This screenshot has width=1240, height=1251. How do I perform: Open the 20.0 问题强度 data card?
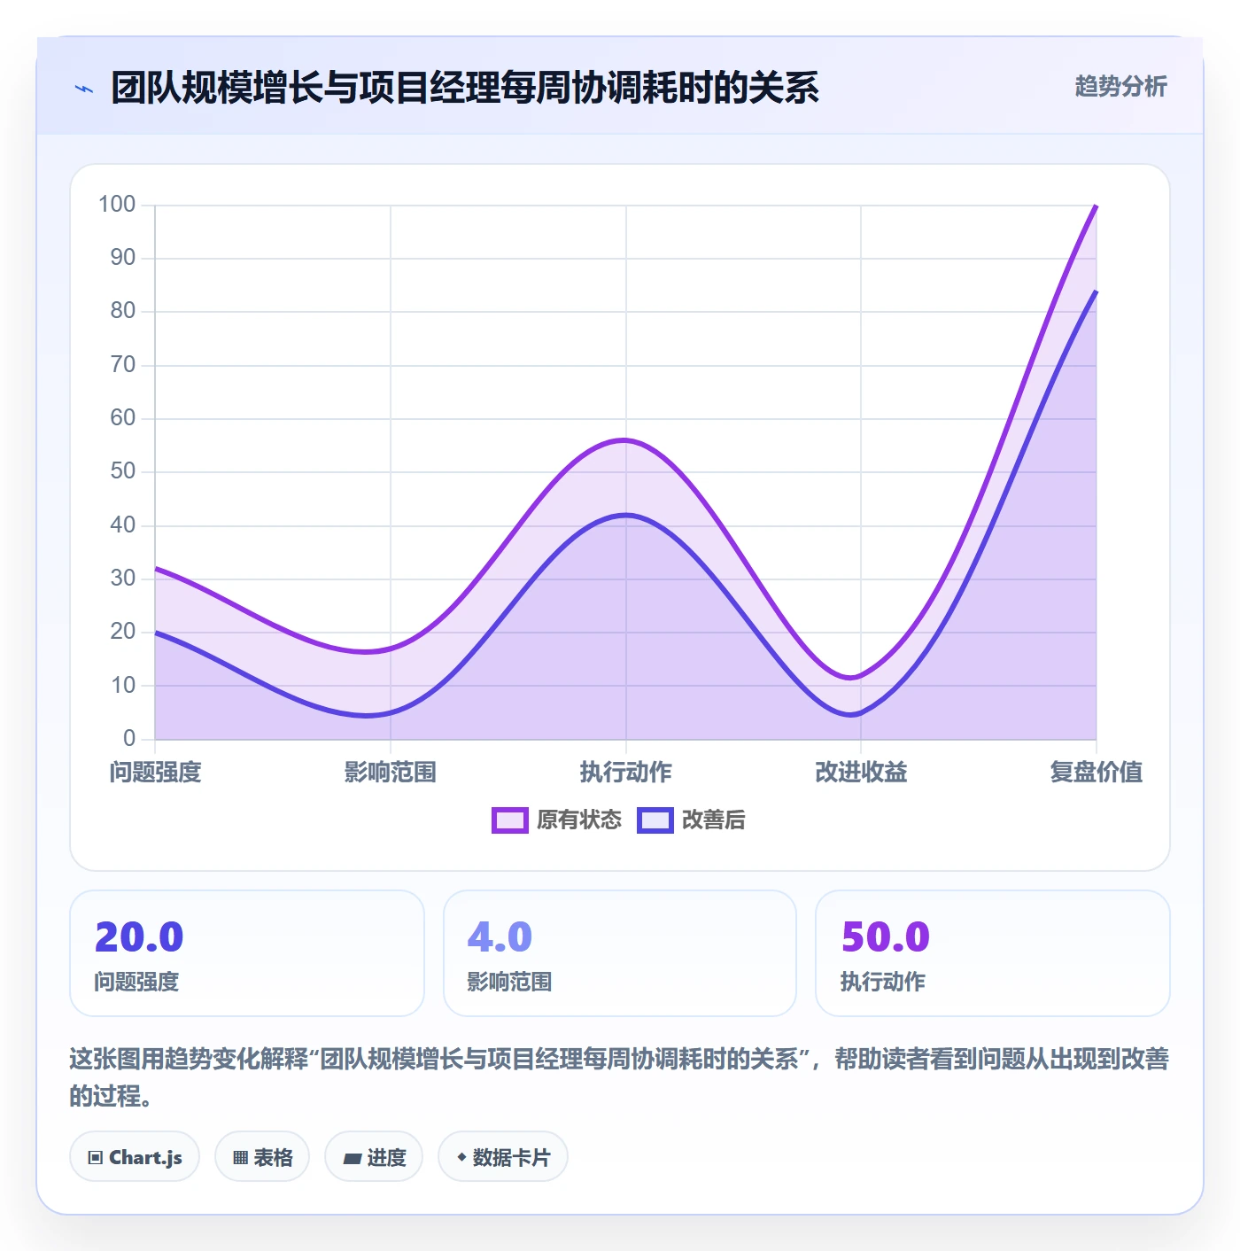click(247, 953)
